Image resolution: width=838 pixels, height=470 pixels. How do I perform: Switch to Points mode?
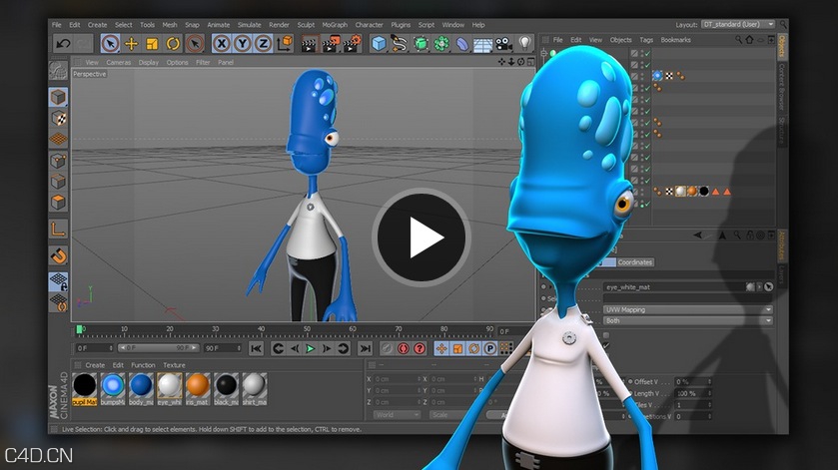pyautogui.click(x=58, y=161)
